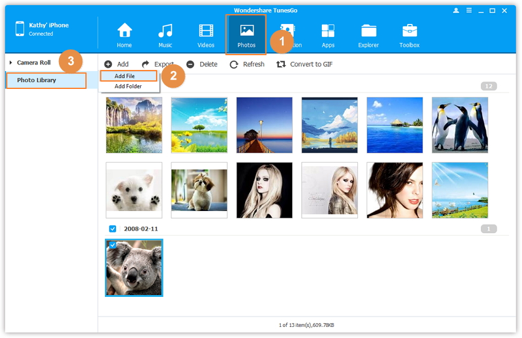Choose Add Folder from dropdown menu
Viewport: 522px width, 338px height.
click(x=127, y=86)
